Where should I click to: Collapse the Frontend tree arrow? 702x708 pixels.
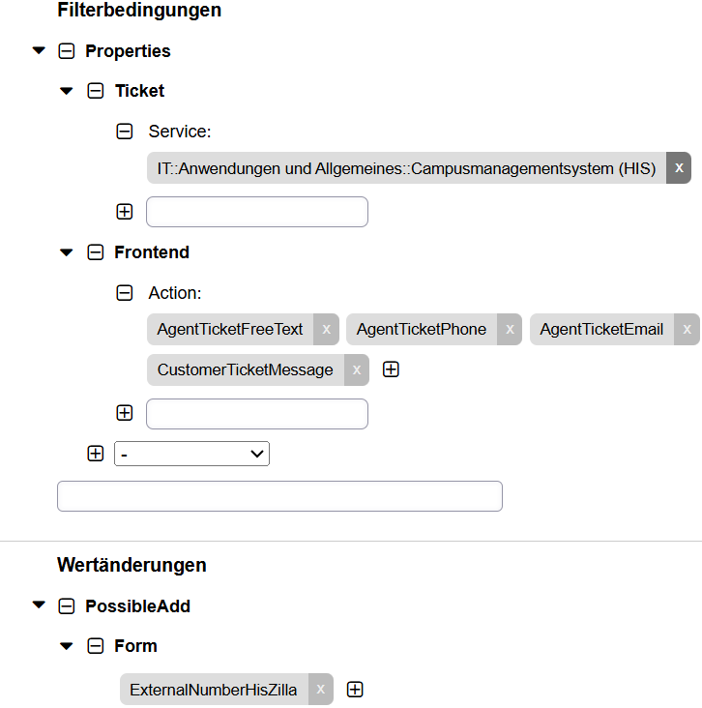click(x=67, y=252)
